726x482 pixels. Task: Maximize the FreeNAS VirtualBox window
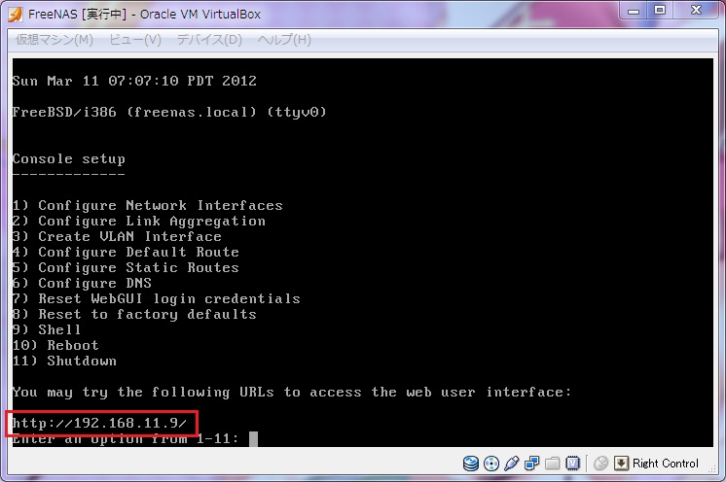pos(660,11)
